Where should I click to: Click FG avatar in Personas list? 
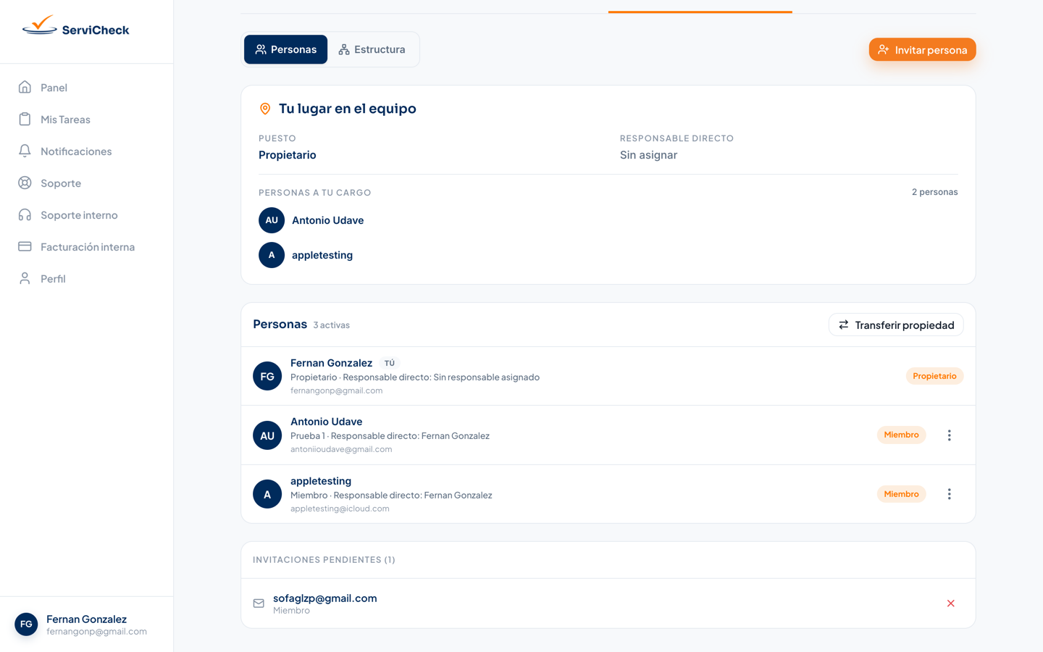pos(267,376)
